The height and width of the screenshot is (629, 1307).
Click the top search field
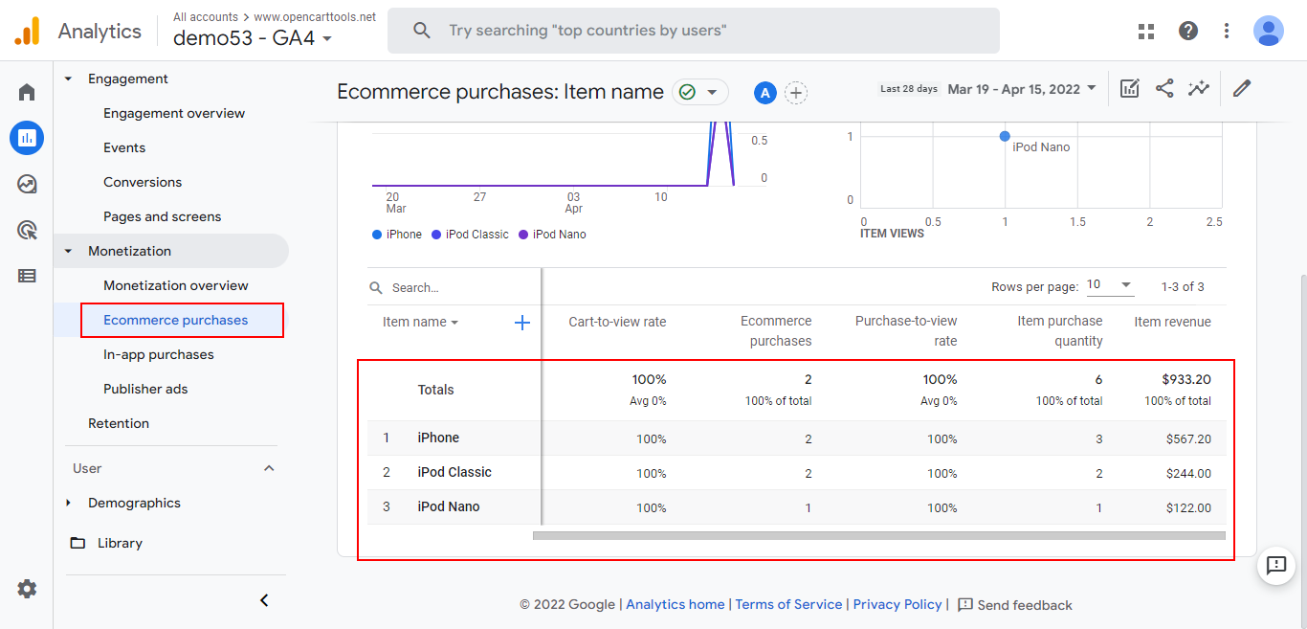(694, 31)
